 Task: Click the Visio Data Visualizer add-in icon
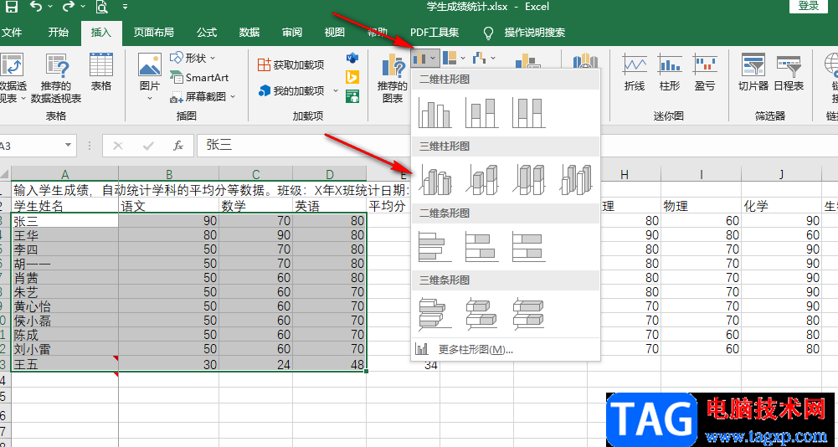352,59
